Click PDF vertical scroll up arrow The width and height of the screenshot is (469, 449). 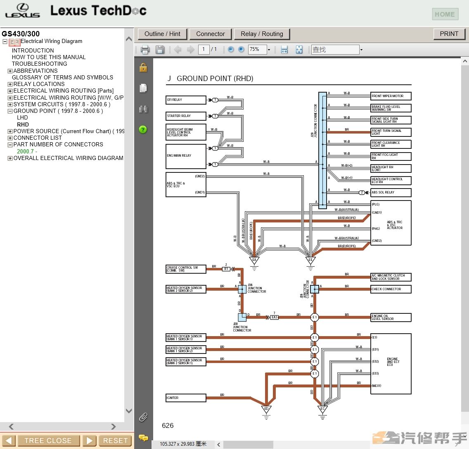pos(465,61)
